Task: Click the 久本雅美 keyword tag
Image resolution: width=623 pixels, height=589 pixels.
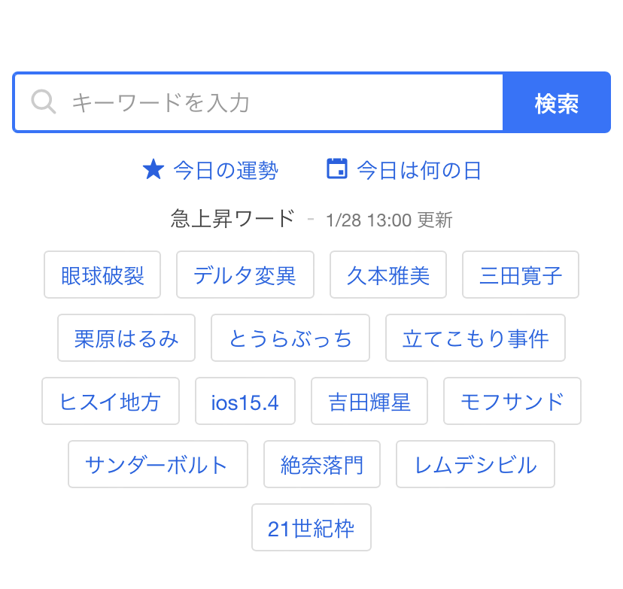Action: [x=388, y=275]
